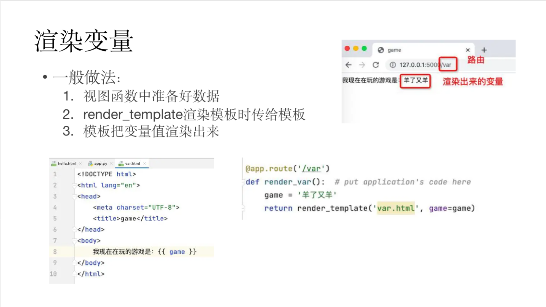Click the var.html file icon
The image size is (546, 307).
[121, 163]
